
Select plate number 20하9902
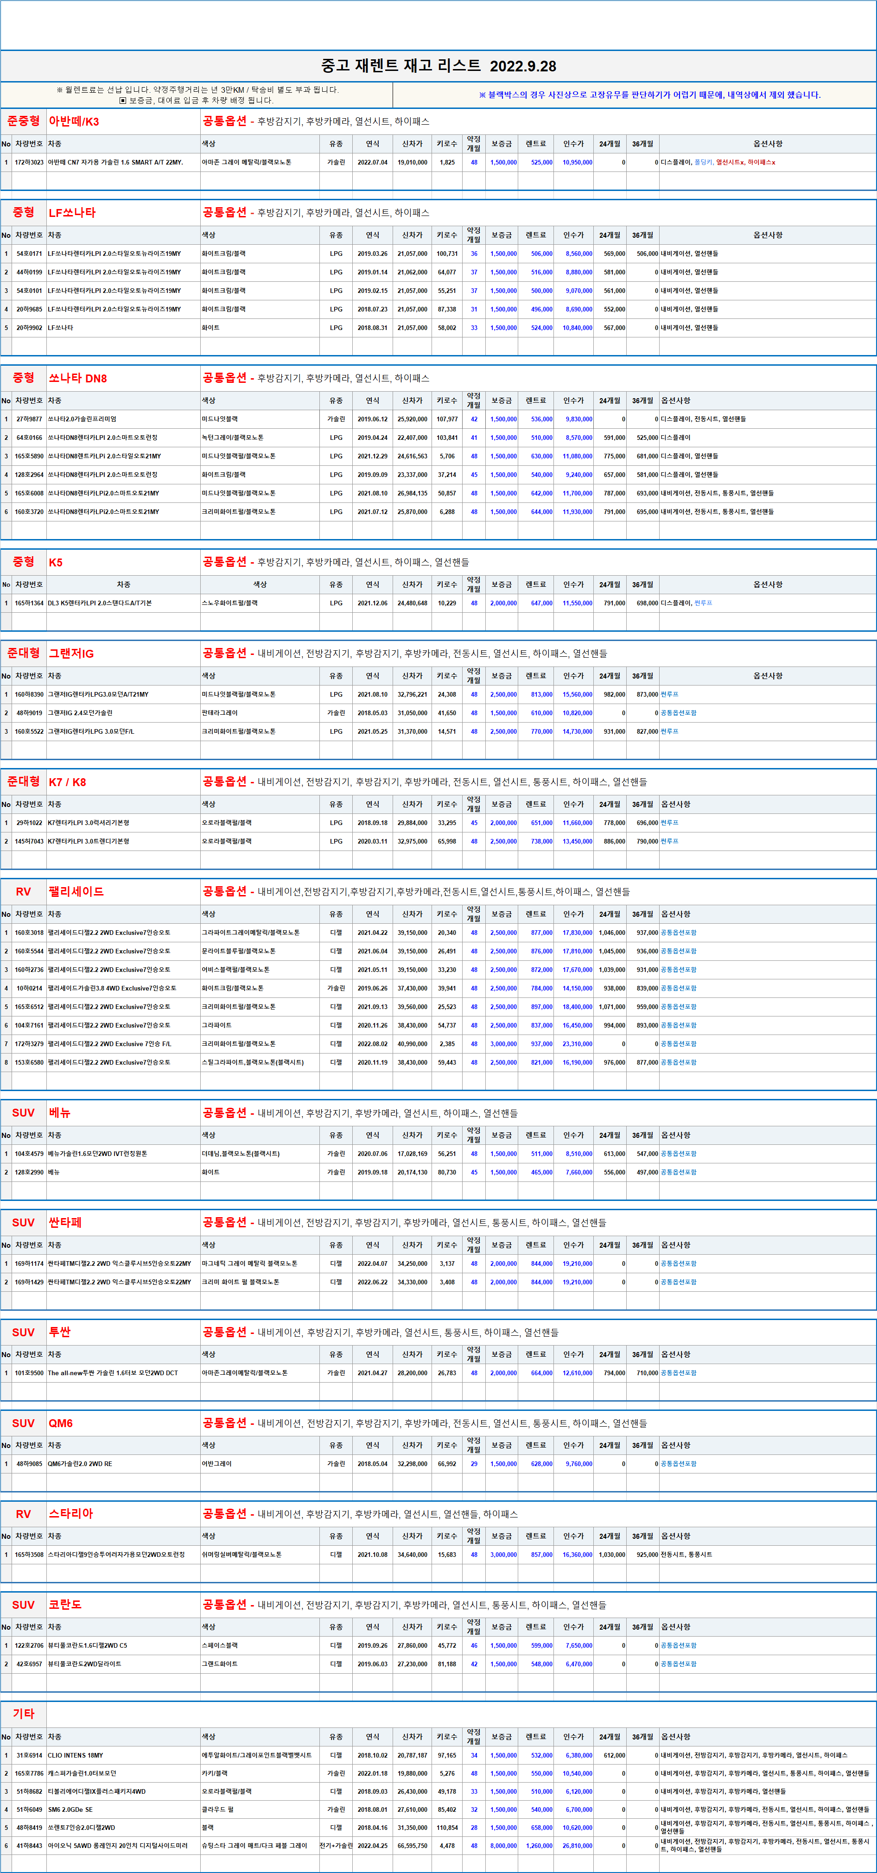point(29,328)
